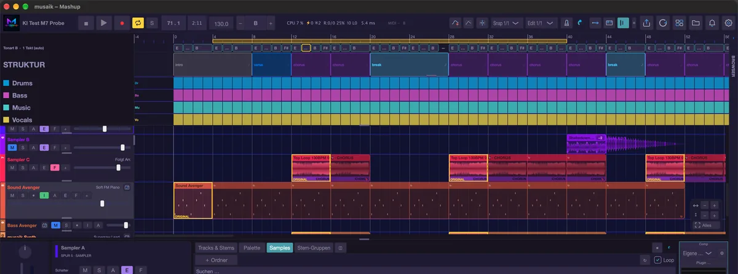Lower the key with the minus stepper
Viewport: 738px width, 274px height.
pos(240,23)
